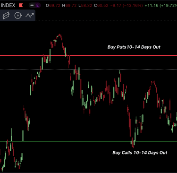
Task: Select the 'Buy Calls 10-14 Days Out' text annotation
Action: point(140,153)
